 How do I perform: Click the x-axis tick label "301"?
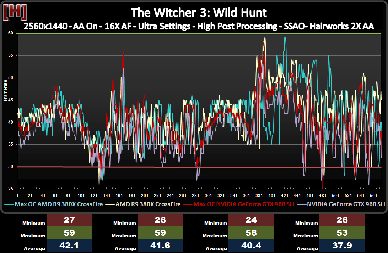tap(208, 196)
